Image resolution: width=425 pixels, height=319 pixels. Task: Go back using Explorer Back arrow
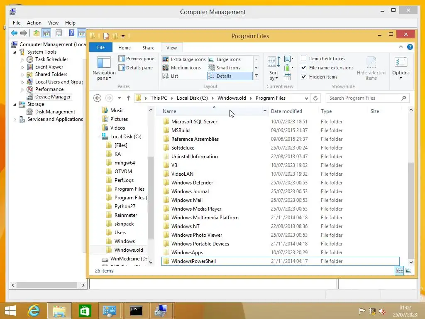(97, 98)
